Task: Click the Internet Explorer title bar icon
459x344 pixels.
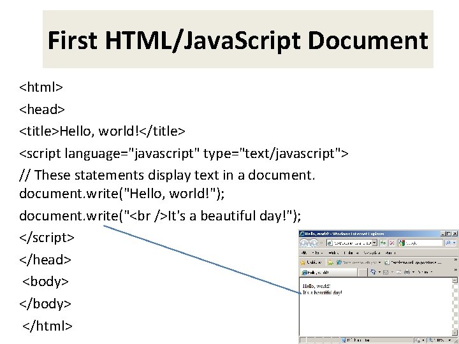Action: click(302, 234)
